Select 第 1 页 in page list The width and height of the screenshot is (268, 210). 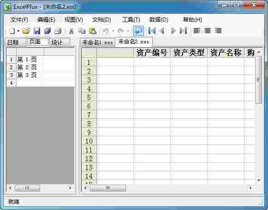tap(27, 59)
